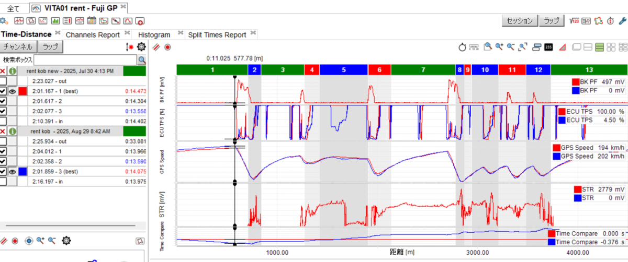The width and height of the screenshot is (628, 262).
Task: Open channel list gear settings
Action: [141, 47]
